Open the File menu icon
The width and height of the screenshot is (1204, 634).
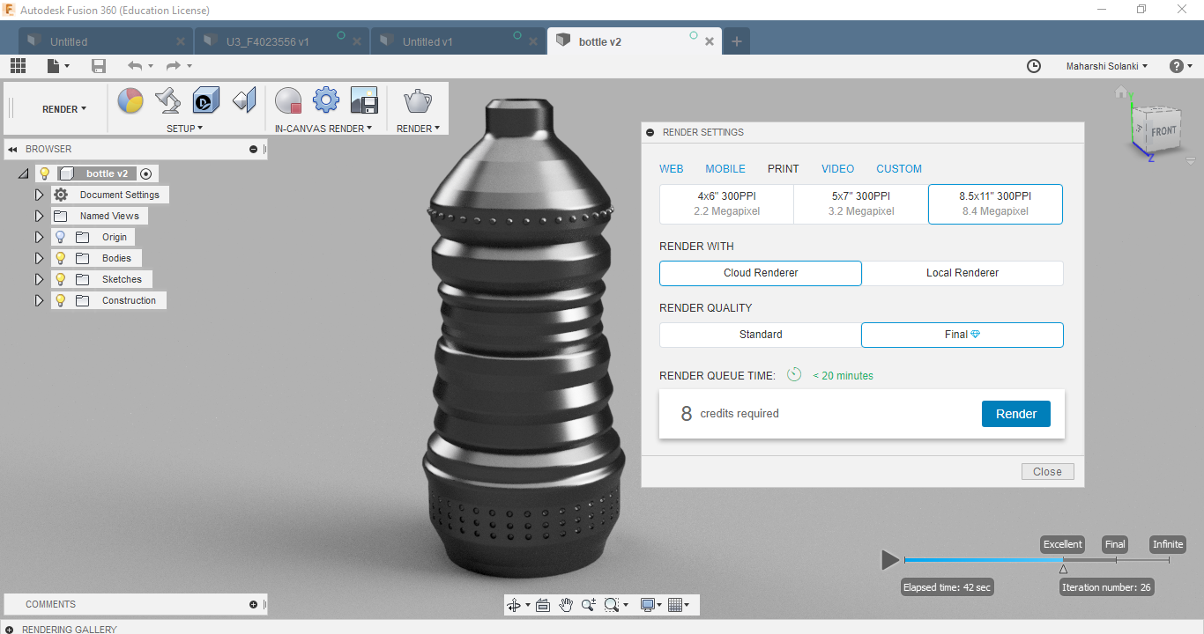57,66
